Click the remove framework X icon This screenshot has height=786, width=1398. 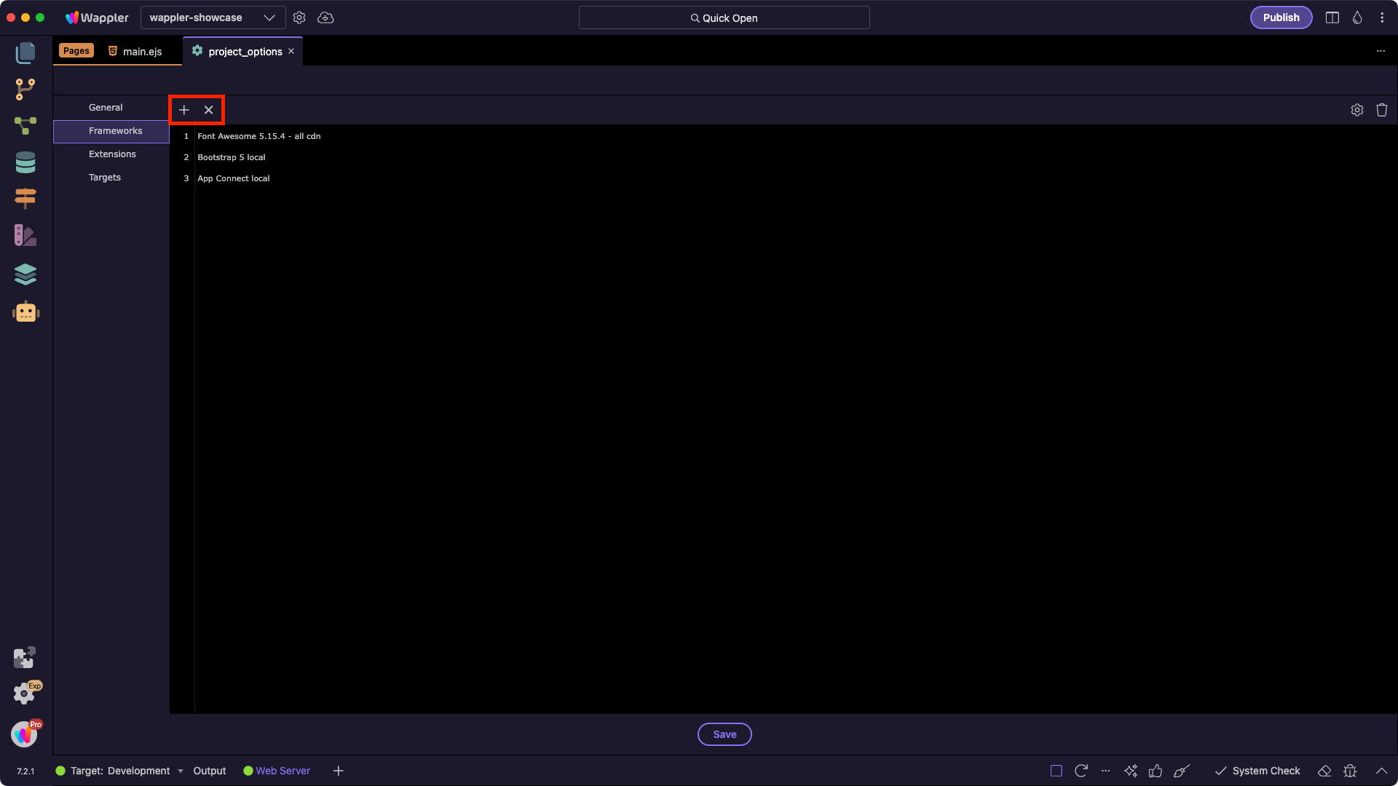pyautogui.click(x=209, y=110)
